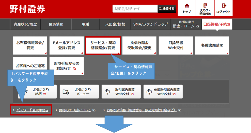This screenshot has width=251, height=133.
Task: Click the お取引店情報 phone and bank link
Action: (142, 110)
